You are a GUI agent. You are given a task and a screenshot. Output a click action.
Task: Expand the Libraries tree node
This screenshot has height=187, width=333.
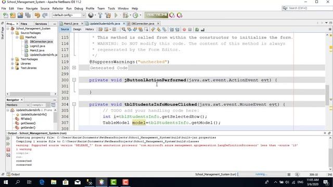12,63
